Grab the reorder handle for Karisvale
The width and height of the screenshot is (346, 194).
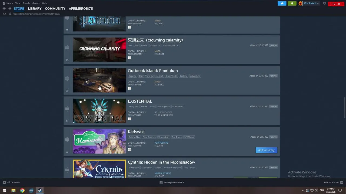[x=67, y=139]
